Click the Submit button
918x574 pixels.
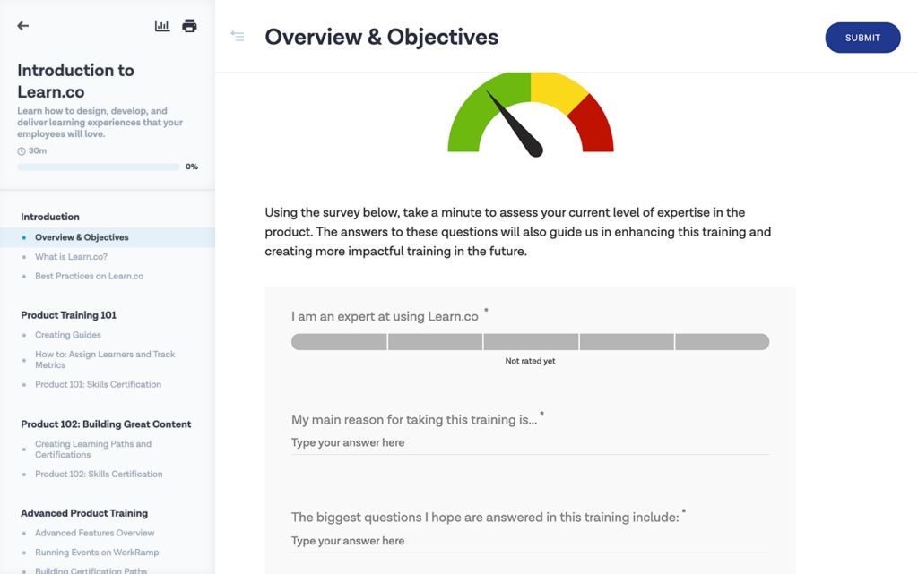(x=862, y=38)
